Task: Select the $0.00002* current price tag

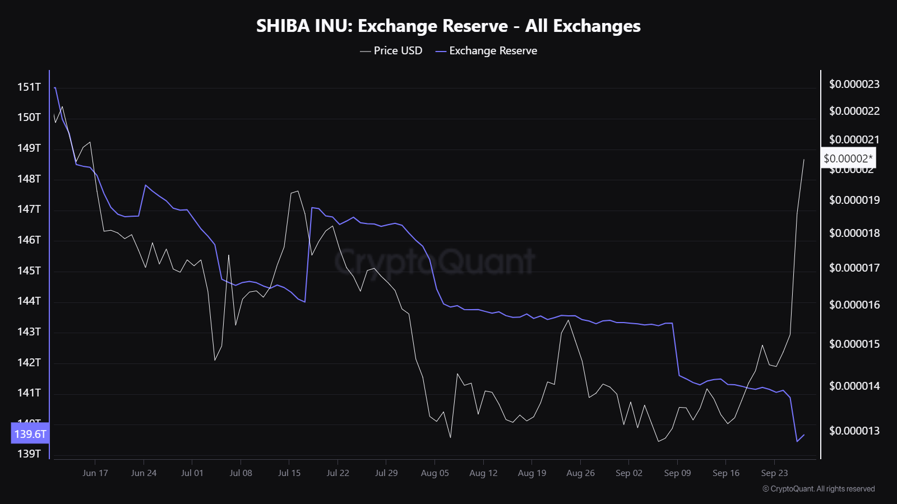Action: pos(848,158)
